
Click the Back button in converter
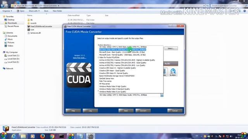[x=126, y=111]
